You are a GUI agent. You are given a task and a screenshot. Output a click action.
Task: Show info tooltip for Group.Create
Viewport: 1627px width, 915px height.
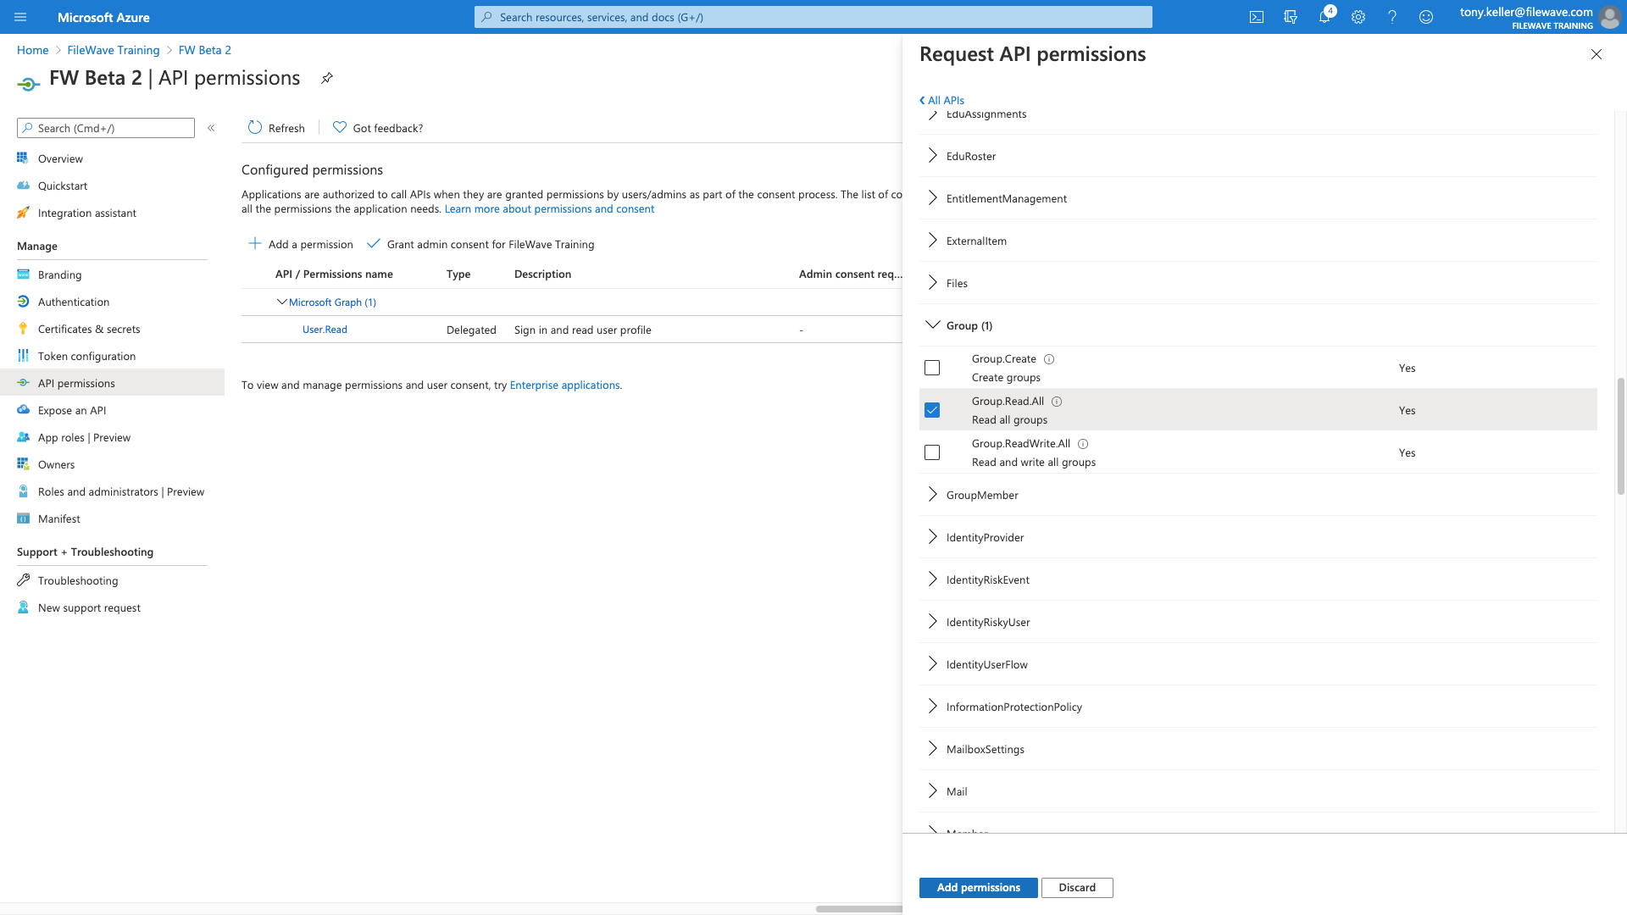pyautogui.click(x=1049, y=359)
